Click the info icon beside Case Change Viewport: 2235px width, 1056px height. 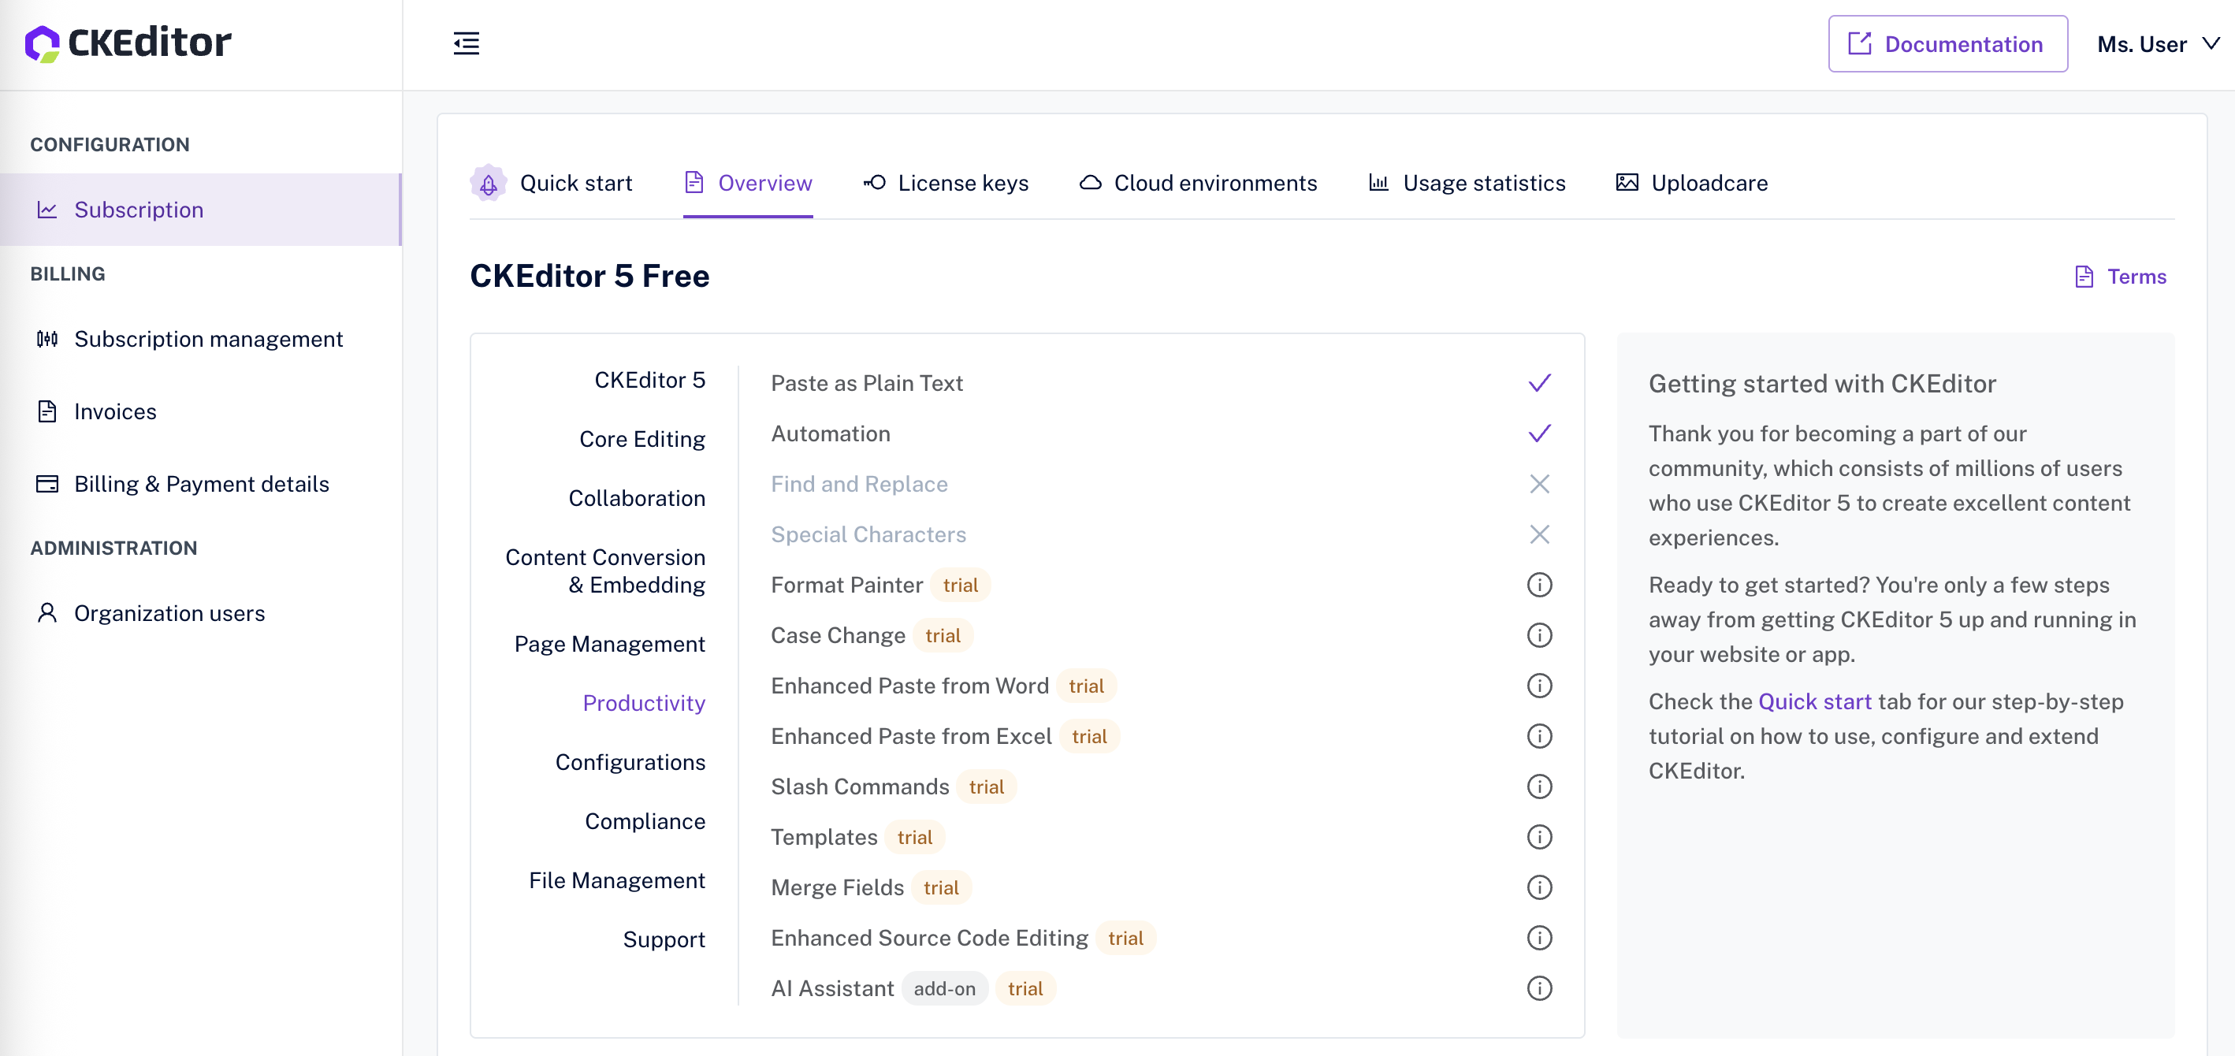pos(1538,635)
